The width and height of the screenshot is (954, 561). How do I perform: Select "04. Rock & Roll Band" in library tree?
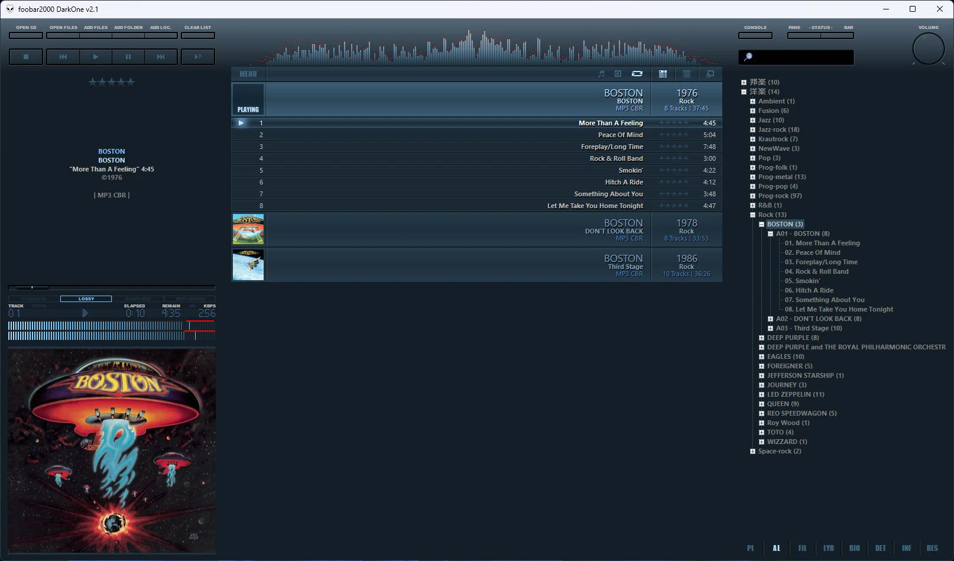tap(816, 271)
